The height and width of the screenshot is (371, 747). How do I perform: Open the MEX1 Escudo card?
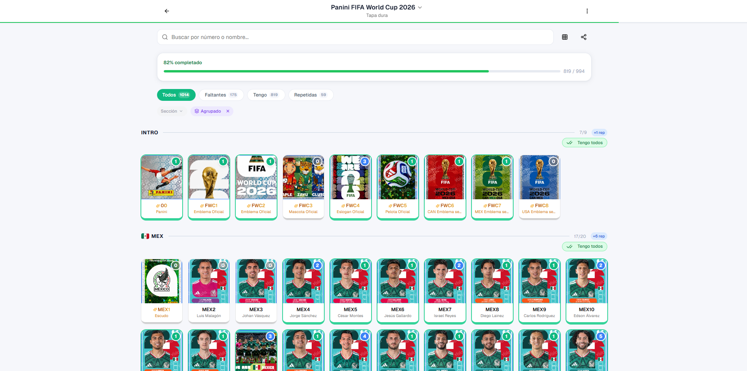162,291
